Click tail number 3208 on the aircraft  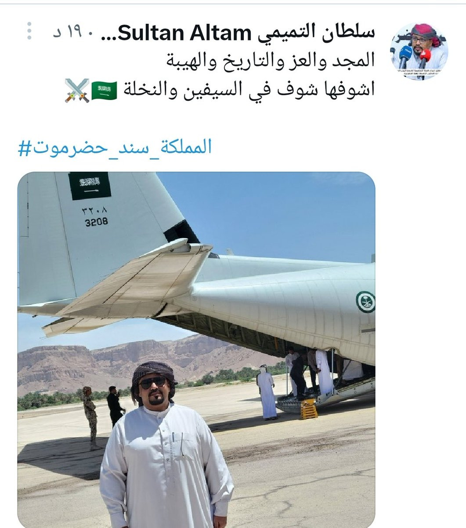(96, 222)
